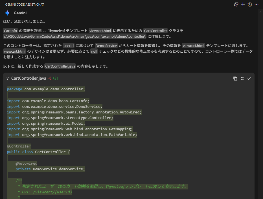Image resolution: width=263 pixels, height=199 pixels.
Task: Expand the code block to full view
Action: coord(242,79)
